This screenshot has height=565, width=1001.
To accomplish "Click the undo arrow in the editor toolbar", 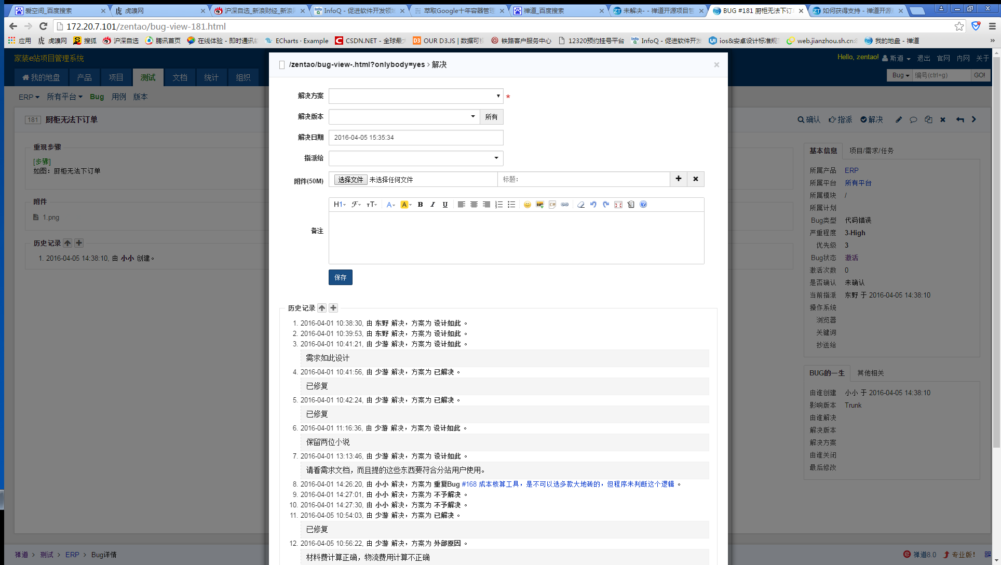I will click(593, 205).
